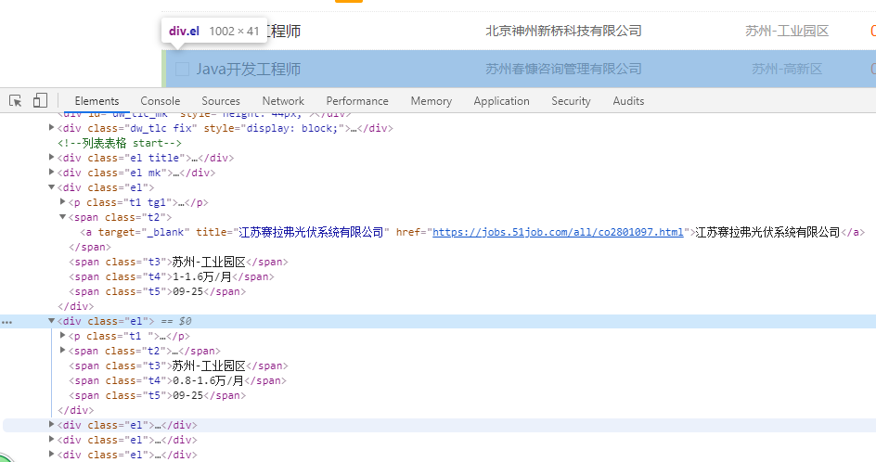Switch to the Elements tab
The width and height of the screenshot is (876, 462).
[x=97, y=101]
